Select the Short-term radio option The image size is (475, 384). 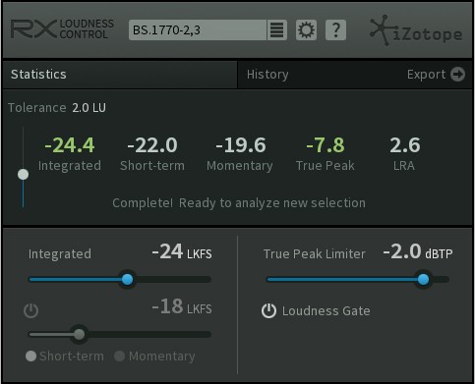(x=30, y=357)
